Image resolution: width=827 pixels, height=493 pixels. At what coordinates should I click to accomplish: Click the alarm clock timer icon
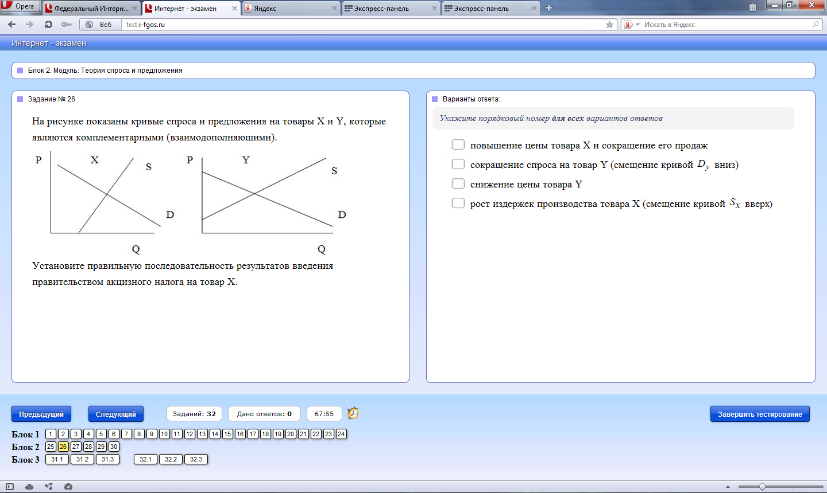pos(353,413)
